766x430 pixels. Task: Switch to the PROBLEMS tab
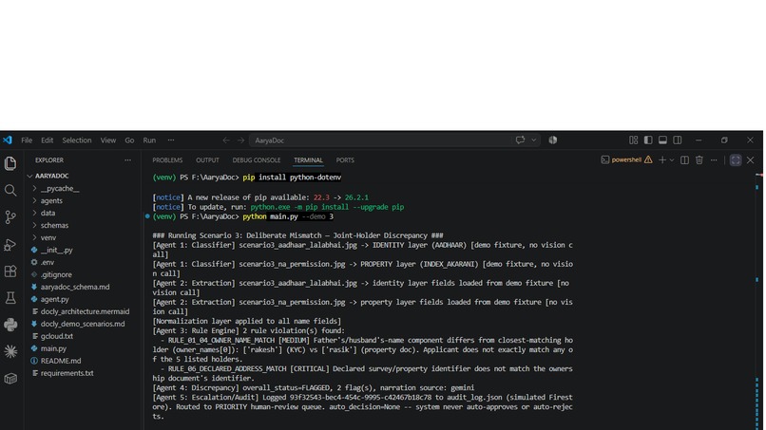pos(167,160)
